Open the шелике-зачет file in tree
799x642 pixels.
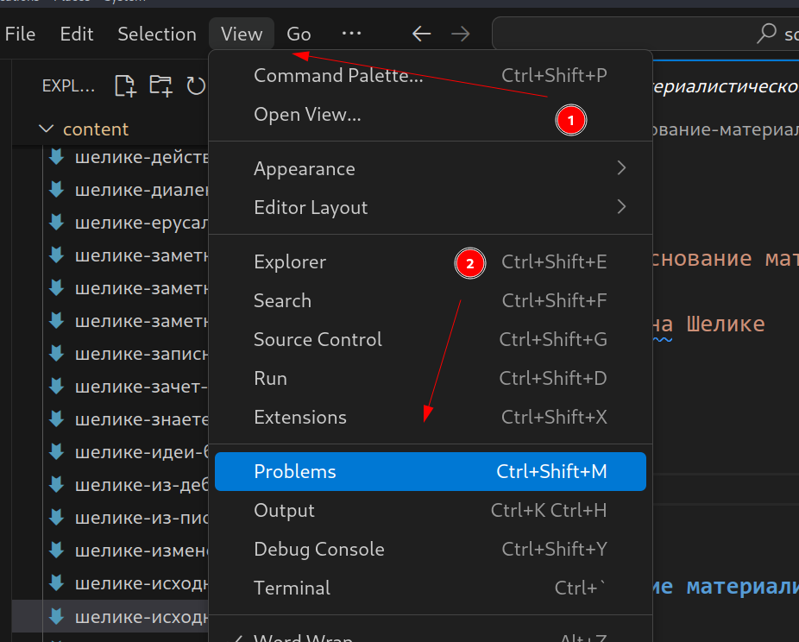pos(138,387)
